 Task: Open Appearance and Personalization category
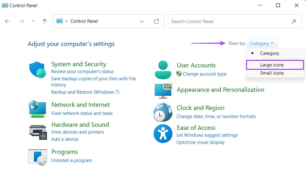point(220,90)
